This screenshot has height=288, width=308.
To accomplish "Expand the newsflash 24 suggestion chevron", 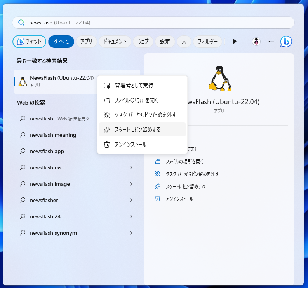I will (x=131, y=216).
